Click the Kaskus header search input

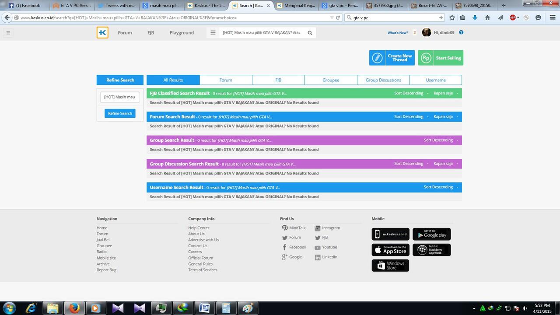262,33
